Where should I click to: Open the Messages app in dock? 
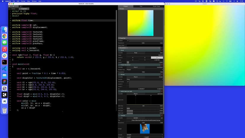coord(4,43)
